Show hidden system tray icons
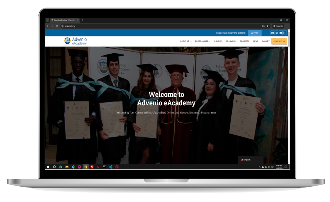 [x=260, y=167]
